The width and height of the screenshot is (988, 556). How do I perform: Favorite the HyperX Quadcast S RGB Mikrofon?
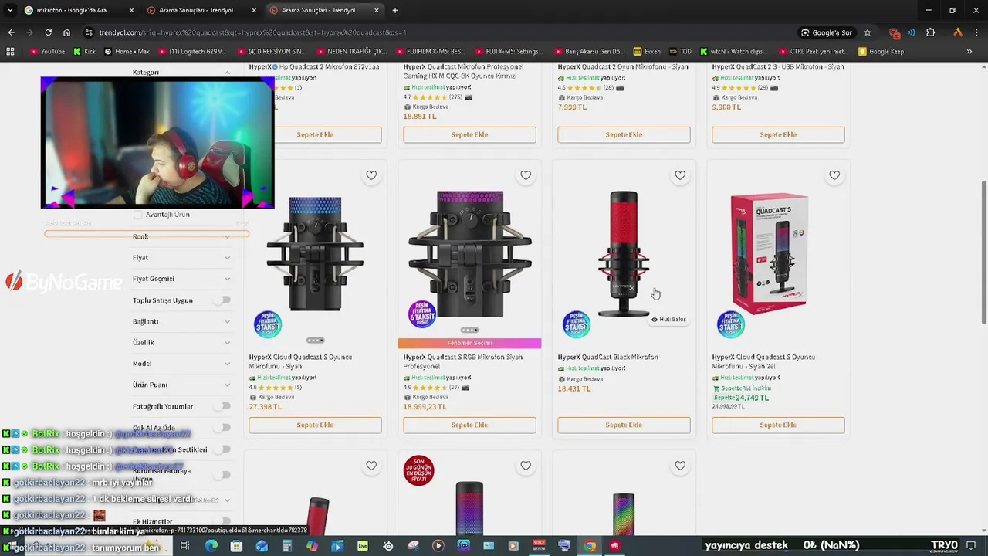click(526, 175)
